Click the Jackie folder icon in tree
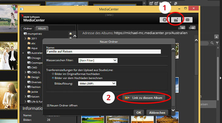222x123 pixels. tap(29, 92)
